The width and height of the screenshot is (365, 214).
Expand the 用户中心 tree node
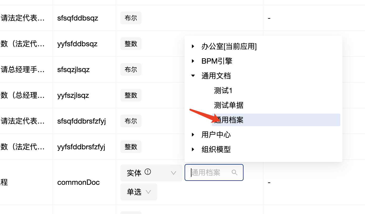pos(193,135)
